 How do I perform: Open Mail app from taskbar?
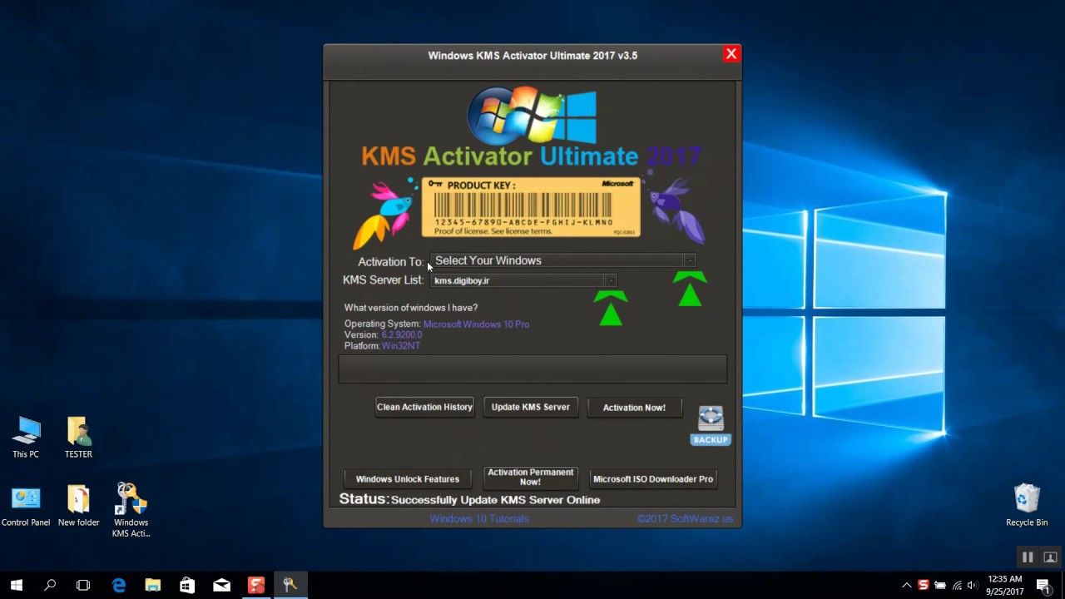click(221, 585)
